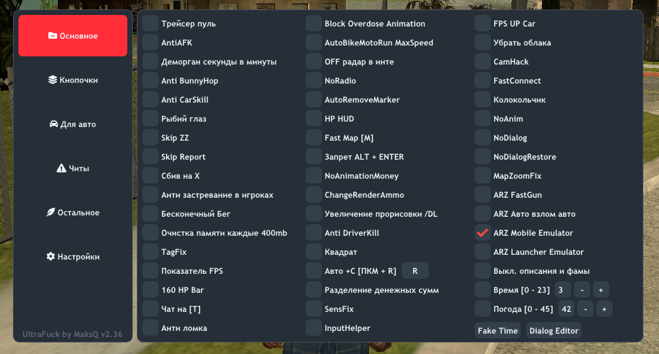The image size is (659, 354).
Task: Click the leaf icon beside Остальное
Action: [x=50, y=213]
